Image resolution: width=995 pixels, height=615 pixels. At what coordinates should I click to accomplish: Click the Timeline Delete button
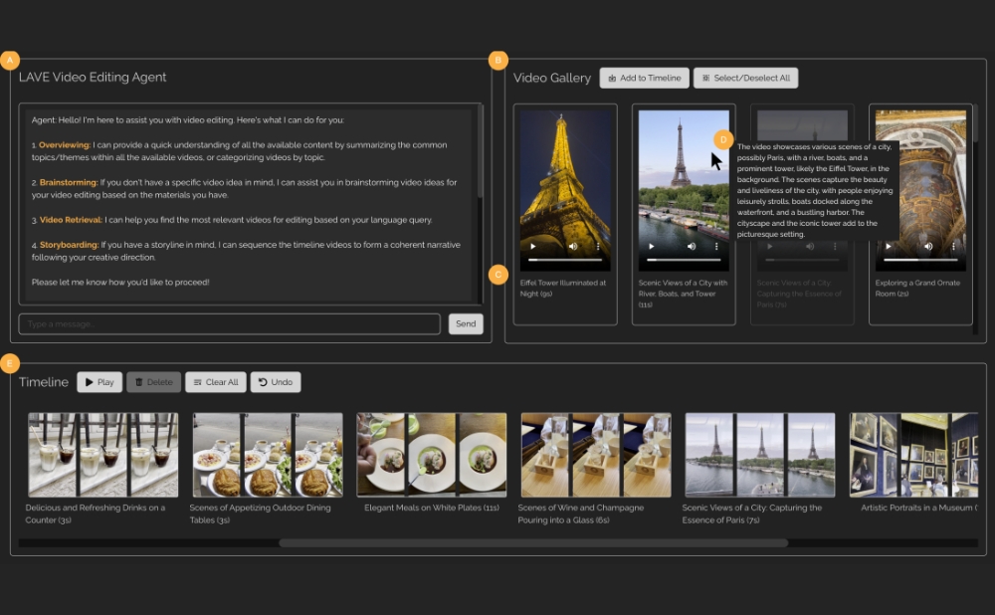[x=153, y=382]
